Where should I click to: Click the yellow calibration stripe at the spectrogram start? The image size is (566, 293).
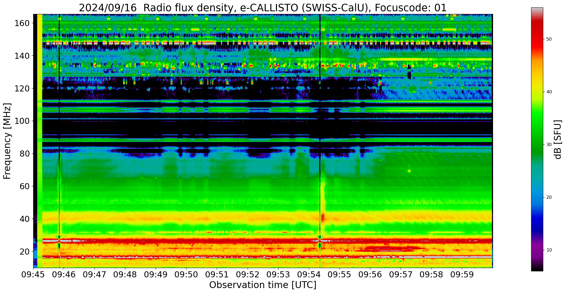(x=40, y=141)
